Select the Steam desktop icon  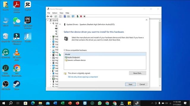coord(17,85)
